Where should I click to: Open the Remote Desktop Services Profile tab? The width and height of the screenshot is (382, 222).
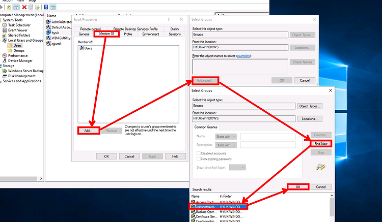click(135, 29)
